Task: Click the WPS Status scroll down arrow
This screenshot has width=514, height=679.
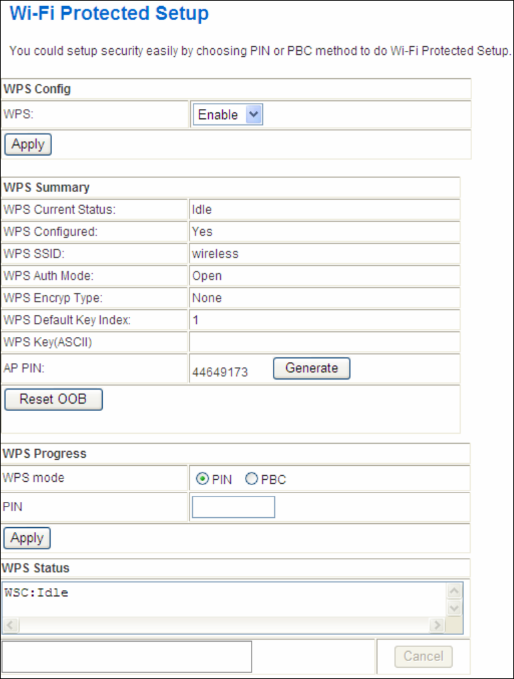Action: pyautogui.click(x=455, y=608)
